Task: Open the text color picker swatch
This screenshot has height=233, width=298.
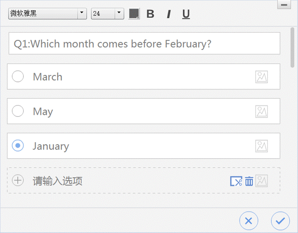Action: [x=134, y=14]
